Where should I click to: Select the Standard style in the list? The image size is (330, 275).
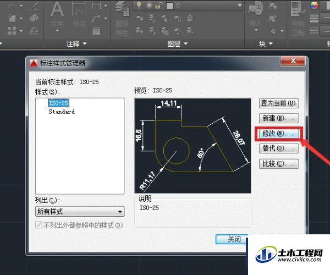(x=62, y=112)
